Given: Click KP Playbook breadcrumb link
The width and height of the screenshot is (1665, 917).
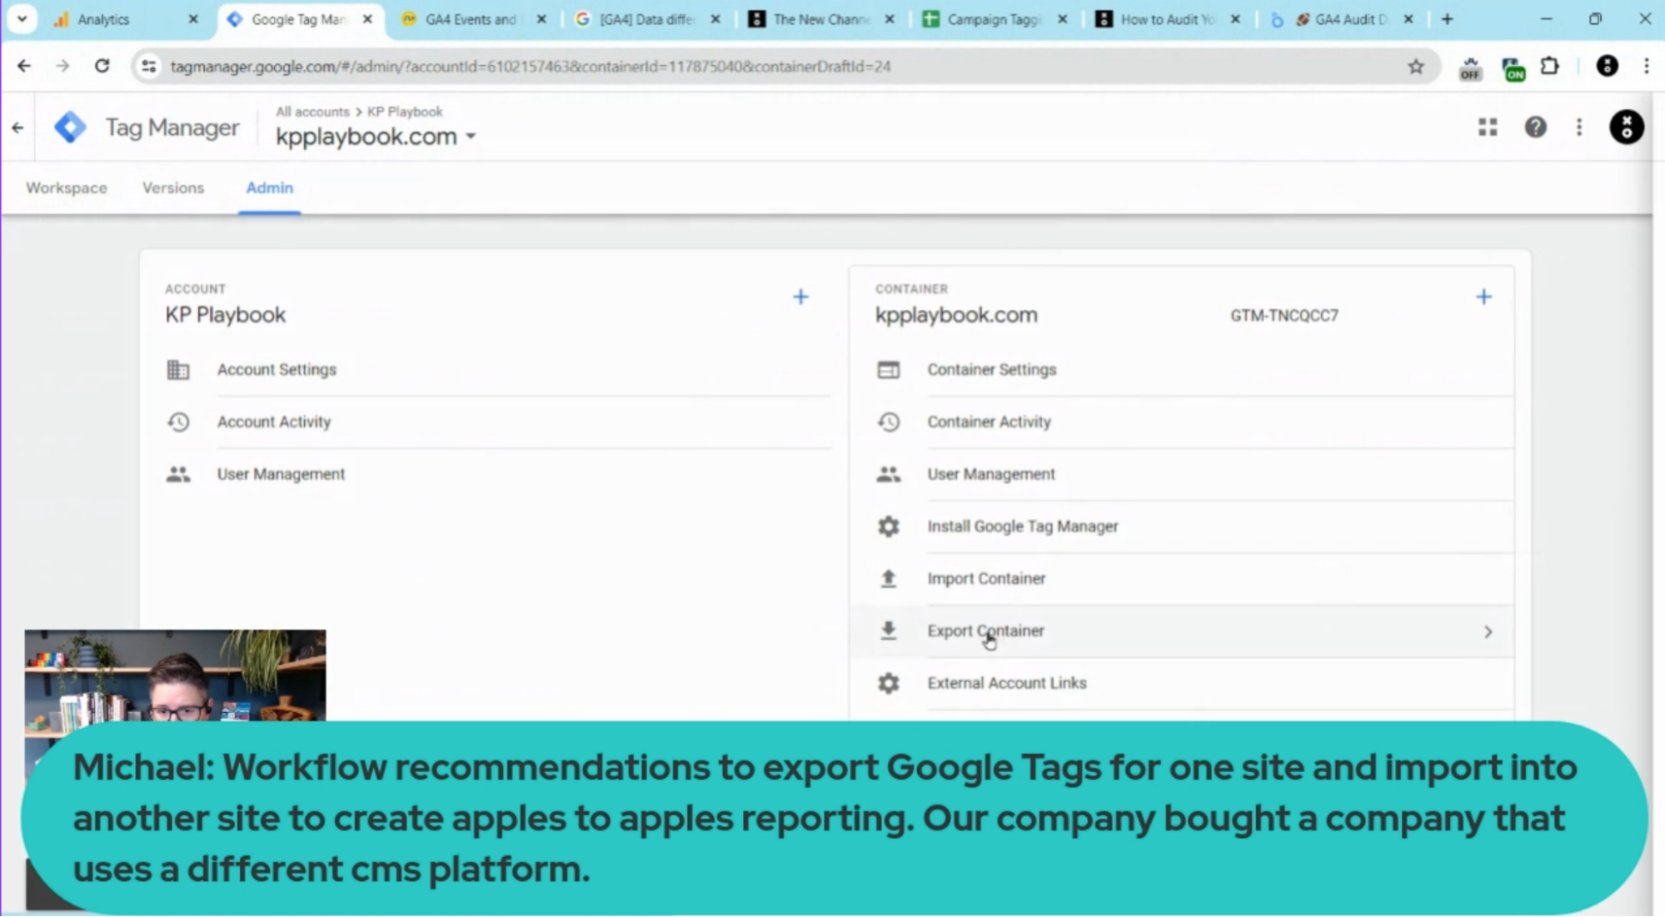Looking at the screenshot, I should coord(405,112).
